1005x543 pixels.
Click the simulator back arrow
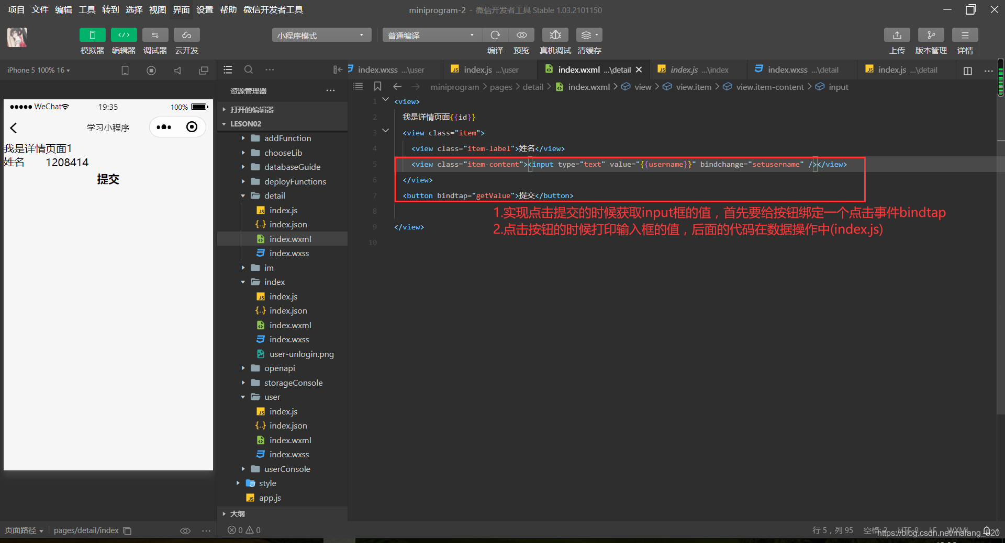click(x=14, y=128)
